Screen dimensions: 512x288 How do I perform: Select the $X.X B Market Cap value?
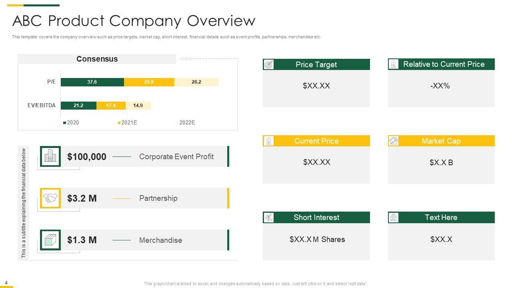coord(441,163)
